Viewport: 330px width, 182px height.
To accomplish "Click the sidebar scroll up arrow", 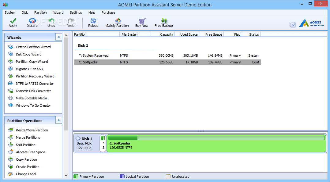I will (x=66, y=35).
